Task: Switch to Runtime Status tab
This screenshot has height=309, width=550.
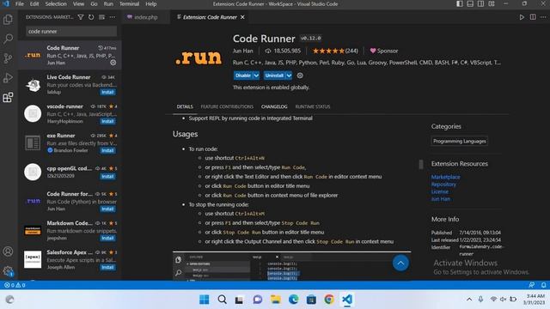Action: (313, 106)
